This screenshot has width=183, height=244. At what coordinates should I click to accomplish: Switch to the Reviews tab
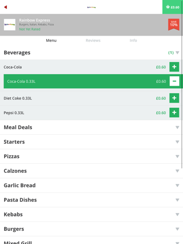pos(93,41)
